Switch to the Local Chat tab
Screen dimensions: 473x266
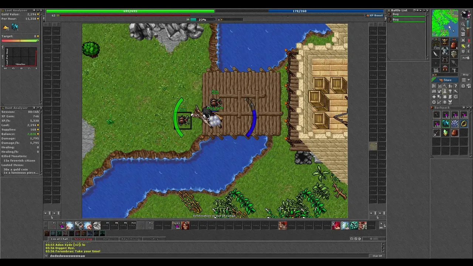pyautogui.click(x=59, y=239)
